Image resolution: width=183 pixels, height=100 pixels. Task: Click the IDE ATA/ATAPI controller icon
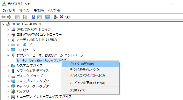click(x=13, y=34)
